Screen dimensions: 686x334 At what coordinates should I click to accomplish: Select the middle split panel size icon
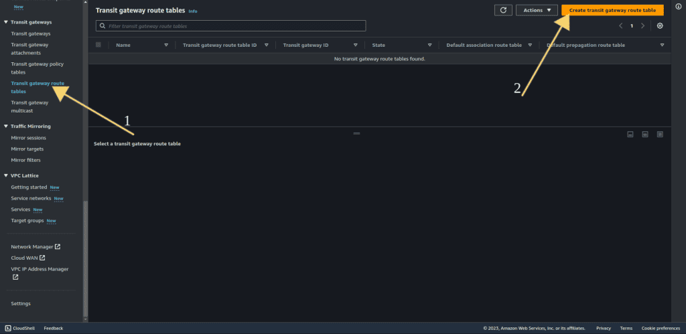(x=645, y=135)
